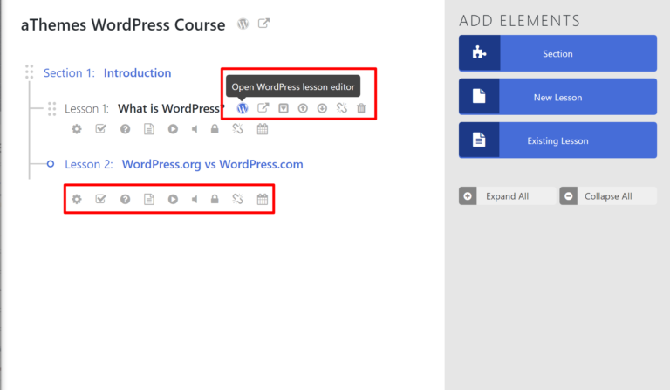The height and width of the screenshot is (390, 670).
Task: Detach Lesson 1 broken-chain icon in top row
Action: point(341,108)
